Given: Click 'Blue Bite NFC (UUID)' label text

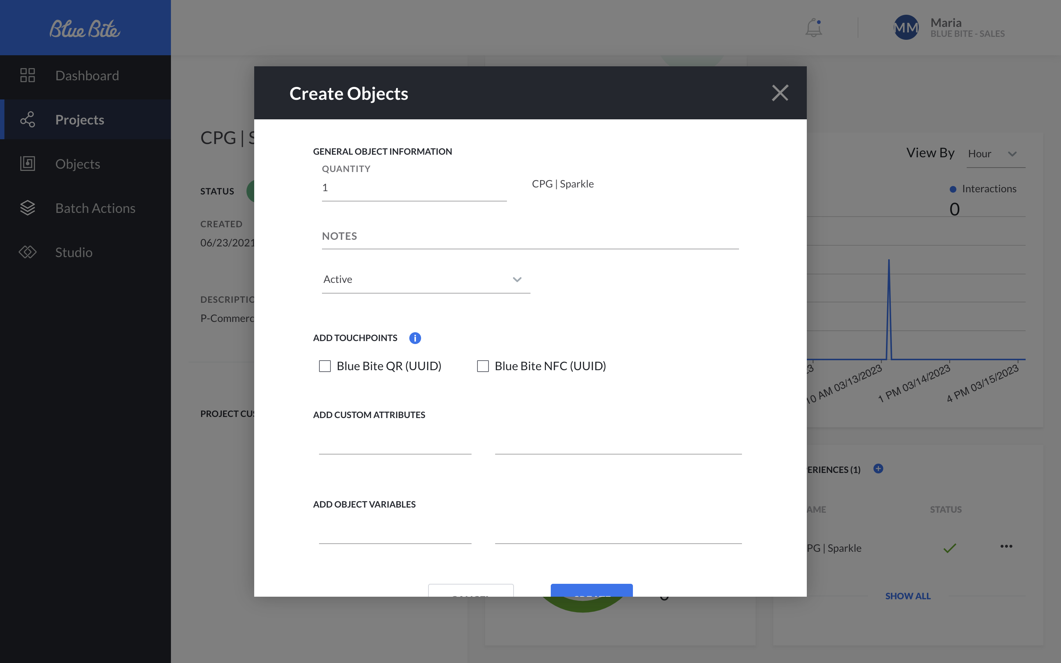Looking at the screenshot, I should [x=550, y=366].
